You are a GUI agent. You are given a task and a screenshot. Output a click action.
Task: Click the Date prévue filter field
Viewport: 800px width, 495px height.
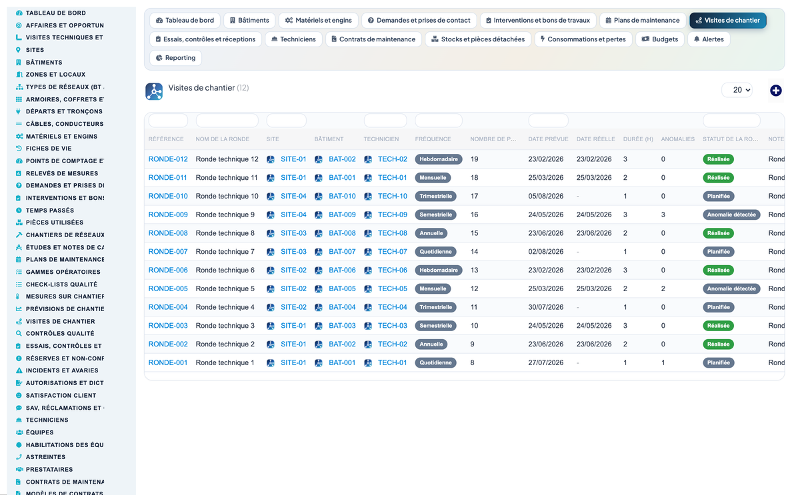point(549,121)
